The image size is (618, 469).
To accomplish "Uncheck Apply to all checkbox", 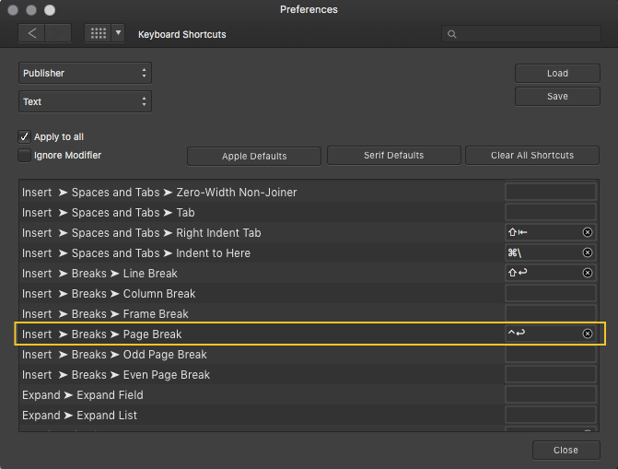I will click(25, 136).
